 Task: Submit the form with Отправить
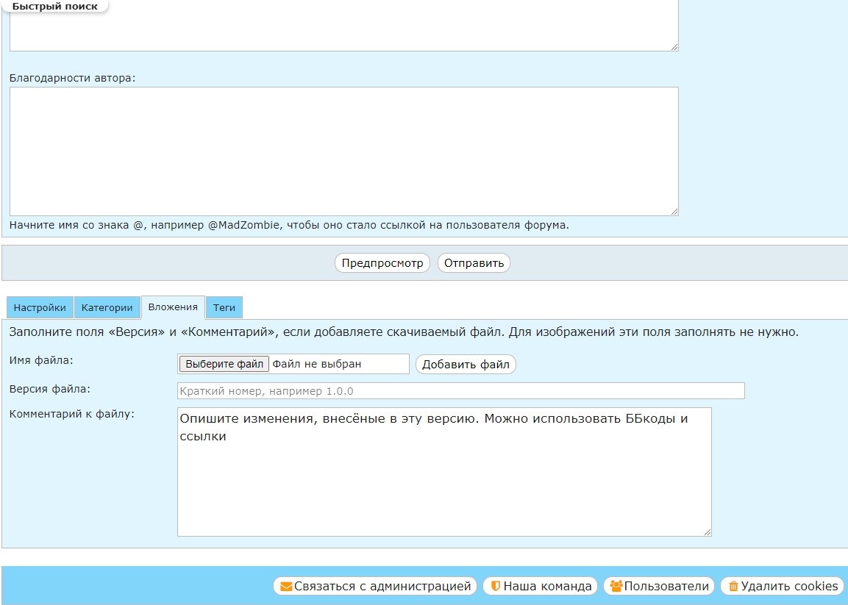click(x=474, y=263)
